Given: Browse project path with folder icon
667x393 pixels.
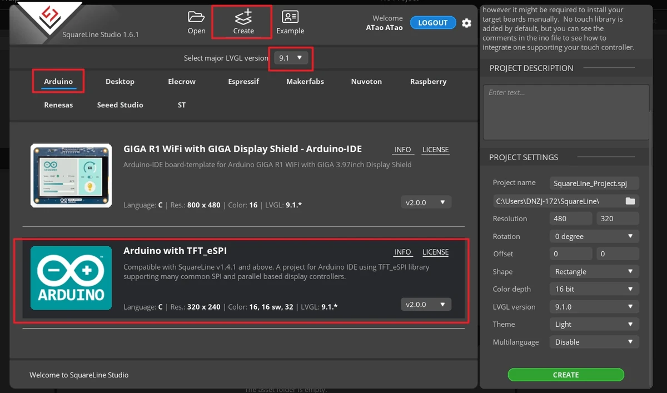Looking at the screenshot, I should point(630,201).
